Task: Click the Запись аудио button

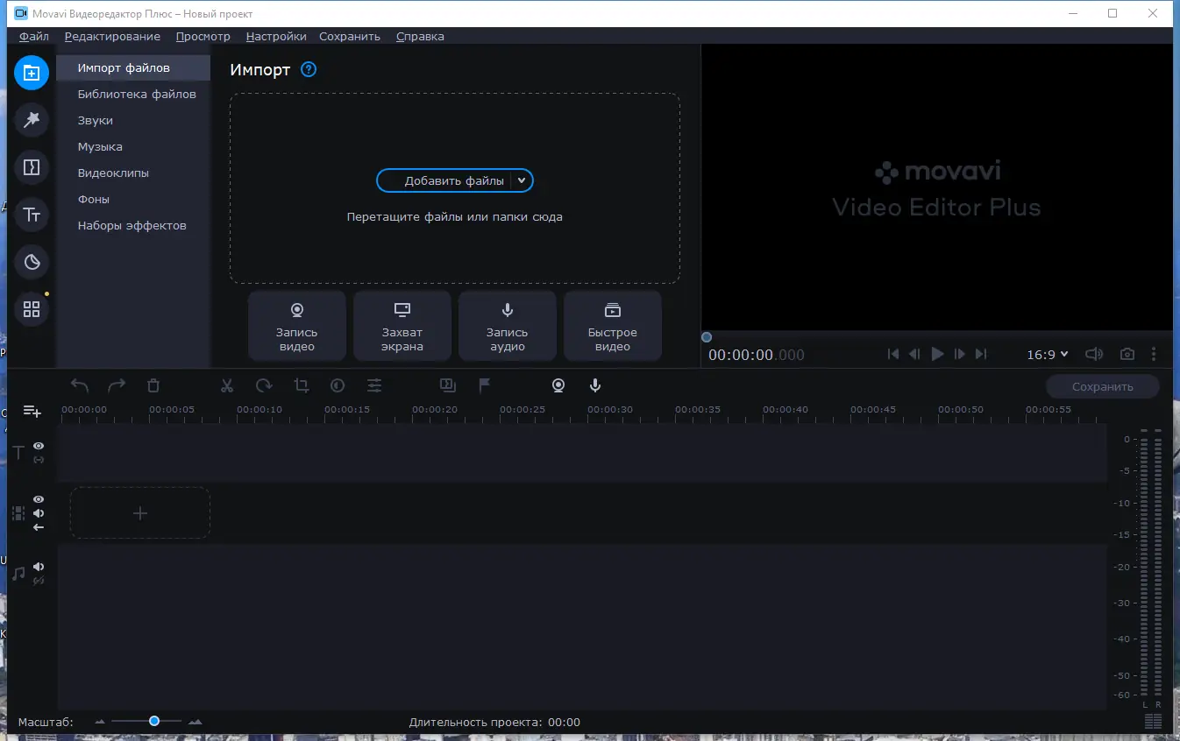Action: (508, 326)
